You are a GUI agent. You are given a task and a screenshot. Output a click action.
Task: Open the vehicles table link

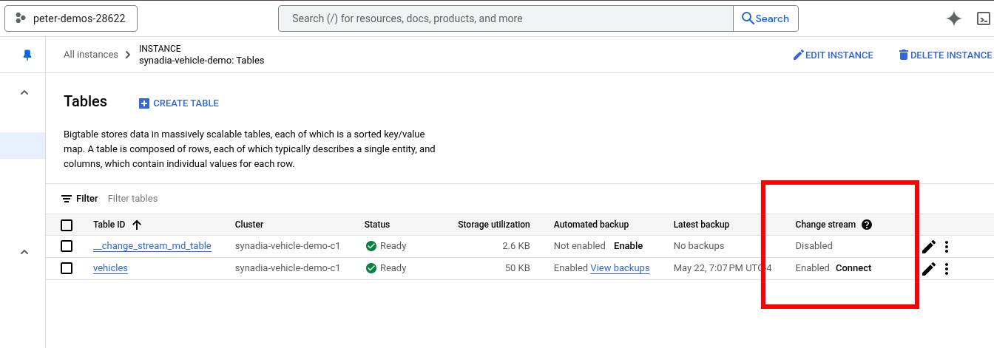tap(110, 268)
